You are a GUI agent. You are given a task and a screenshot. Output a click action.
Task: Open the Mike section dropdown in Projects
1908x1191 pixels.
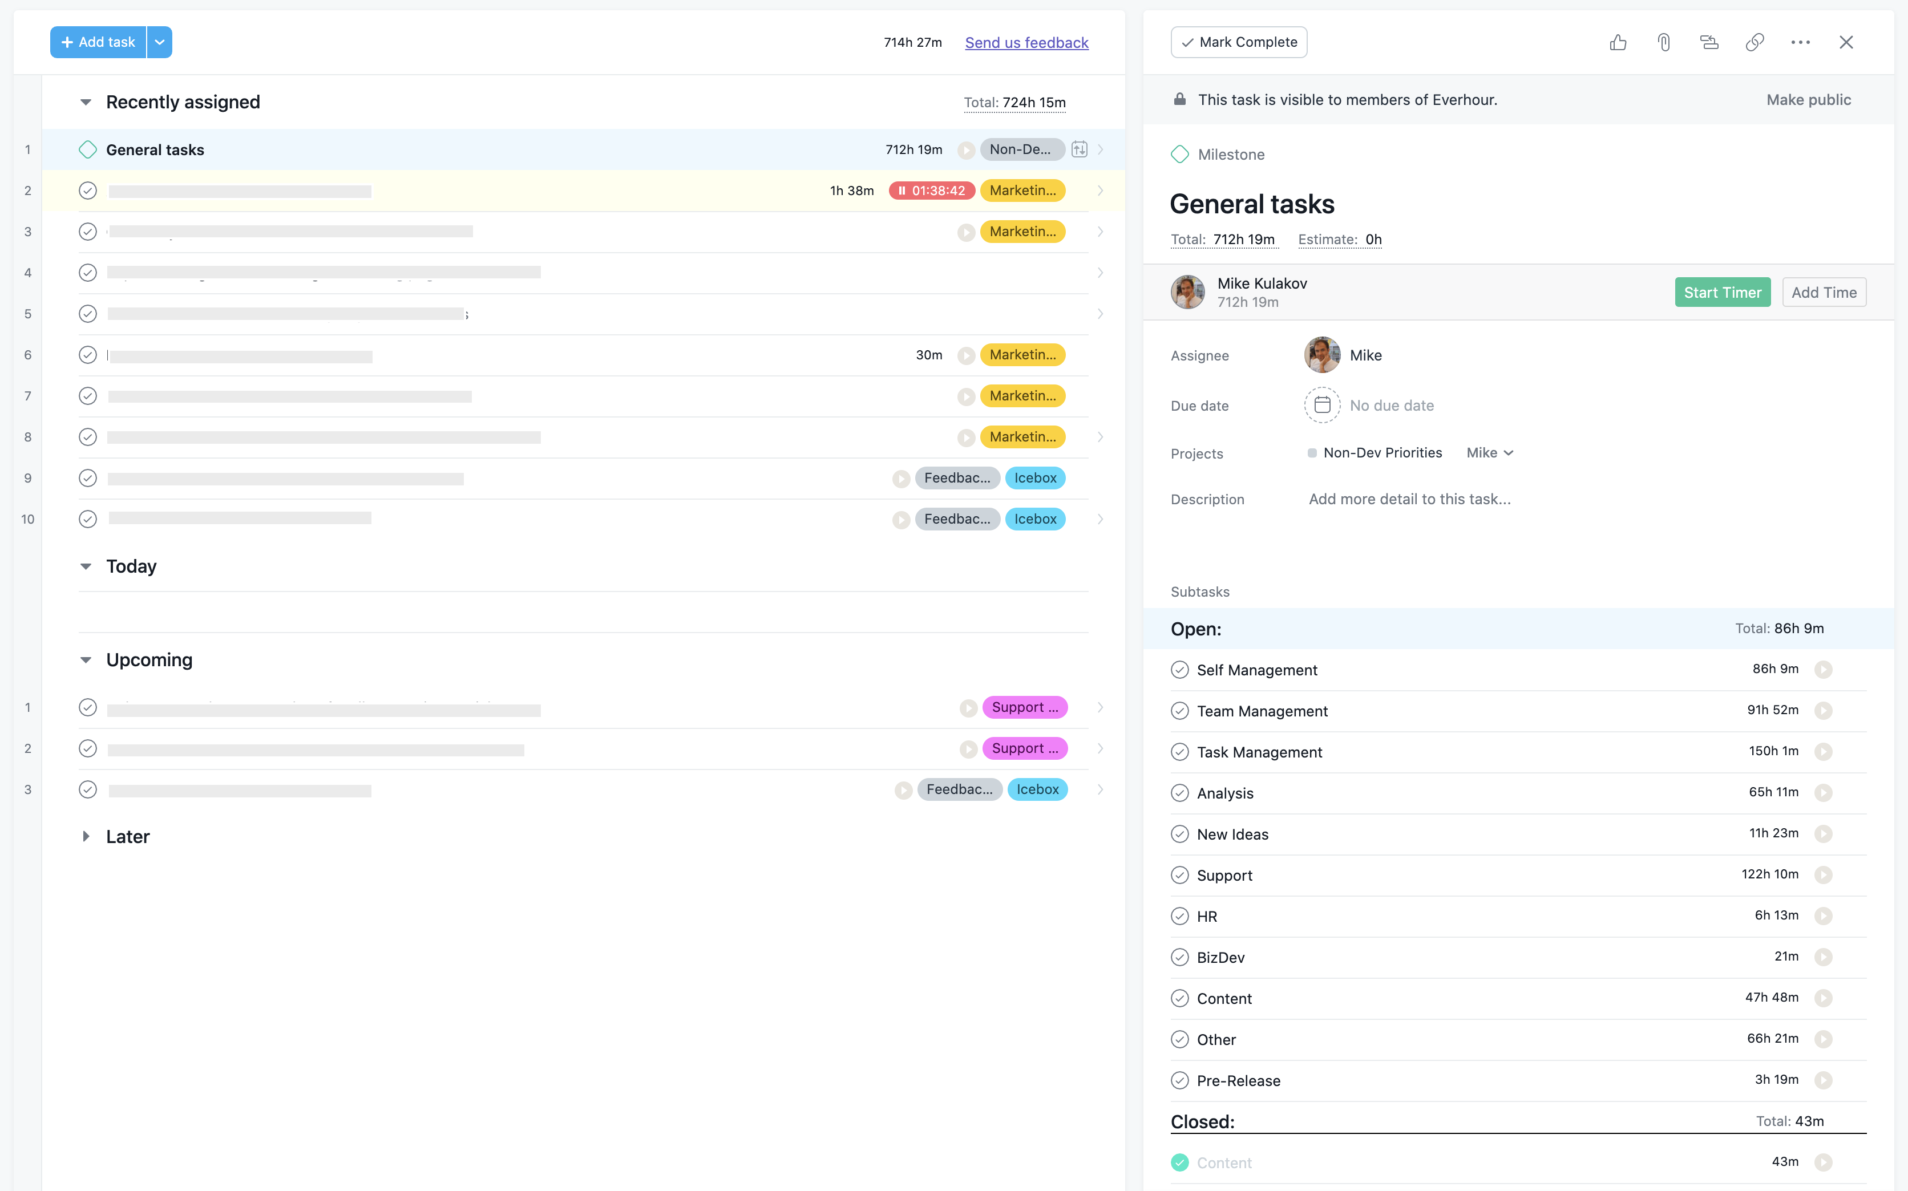click(x=1490, y=452)
